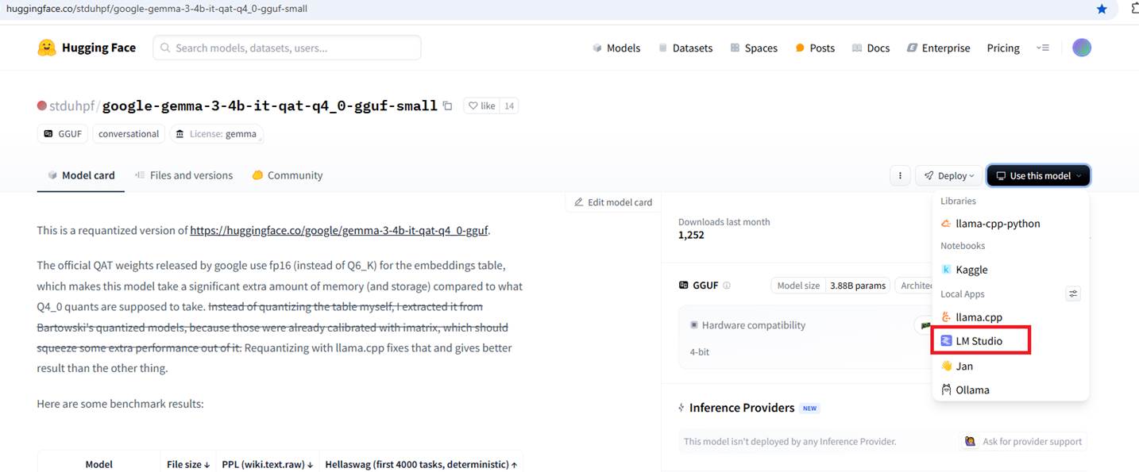Open the user profile avatar
Viewport: 1139px width, 472px height.
pos(1081,48)
